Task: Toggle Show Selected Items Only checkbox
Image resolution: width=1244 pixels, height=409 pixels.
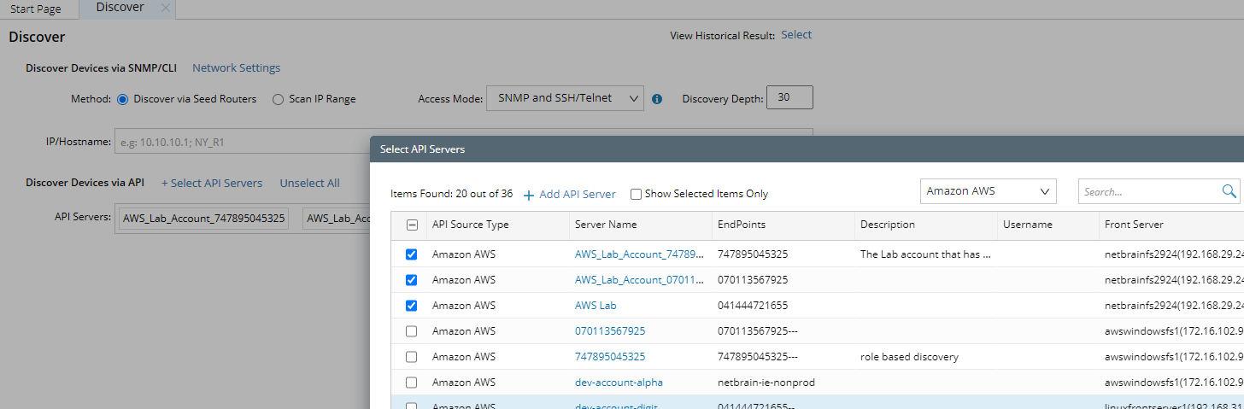Action: [x=636, y=194]
